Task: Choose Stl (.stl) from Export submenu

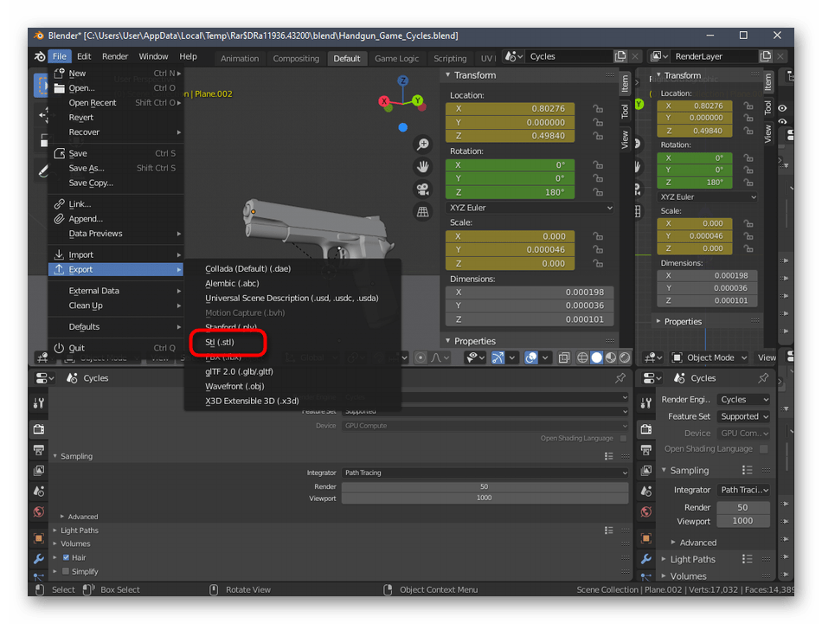Action: [x=220, y=342]
